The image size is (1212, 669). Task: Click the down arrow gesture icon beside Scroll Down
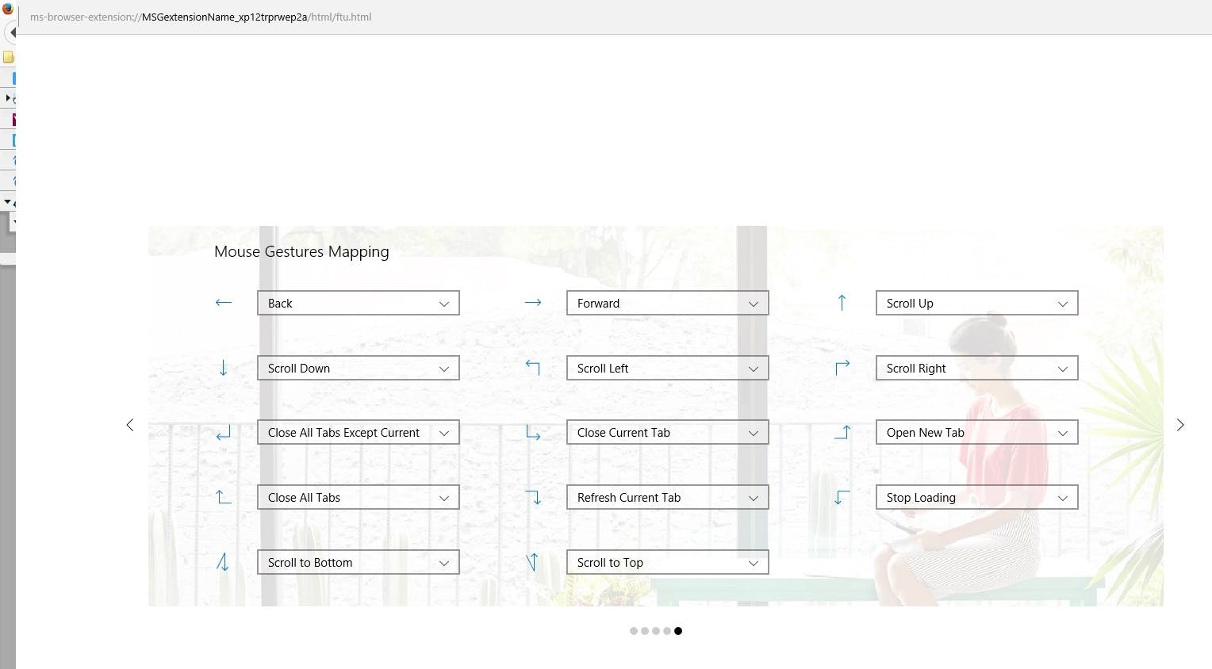coord(223,367)
